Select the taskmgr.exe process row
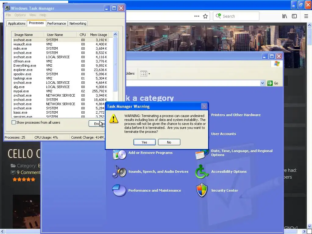This screenshot has width=312, height=234. (x=61, y=78)
